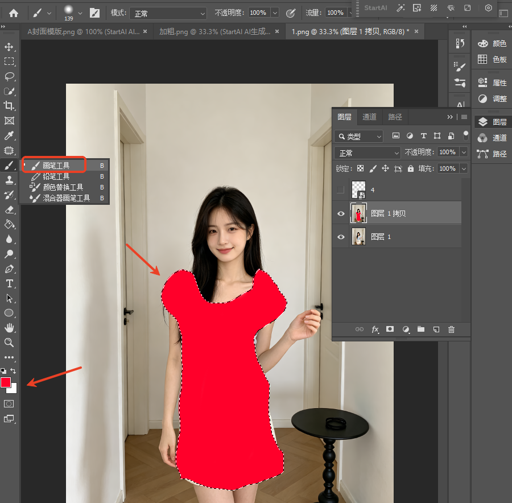Open layer blend mode 正常 dropdown

[x=368, y=152]
